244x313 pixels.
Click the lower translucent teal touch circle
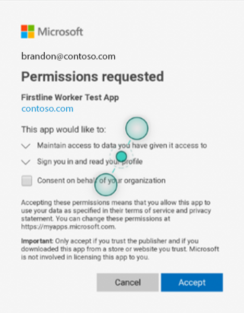point(106,184)
